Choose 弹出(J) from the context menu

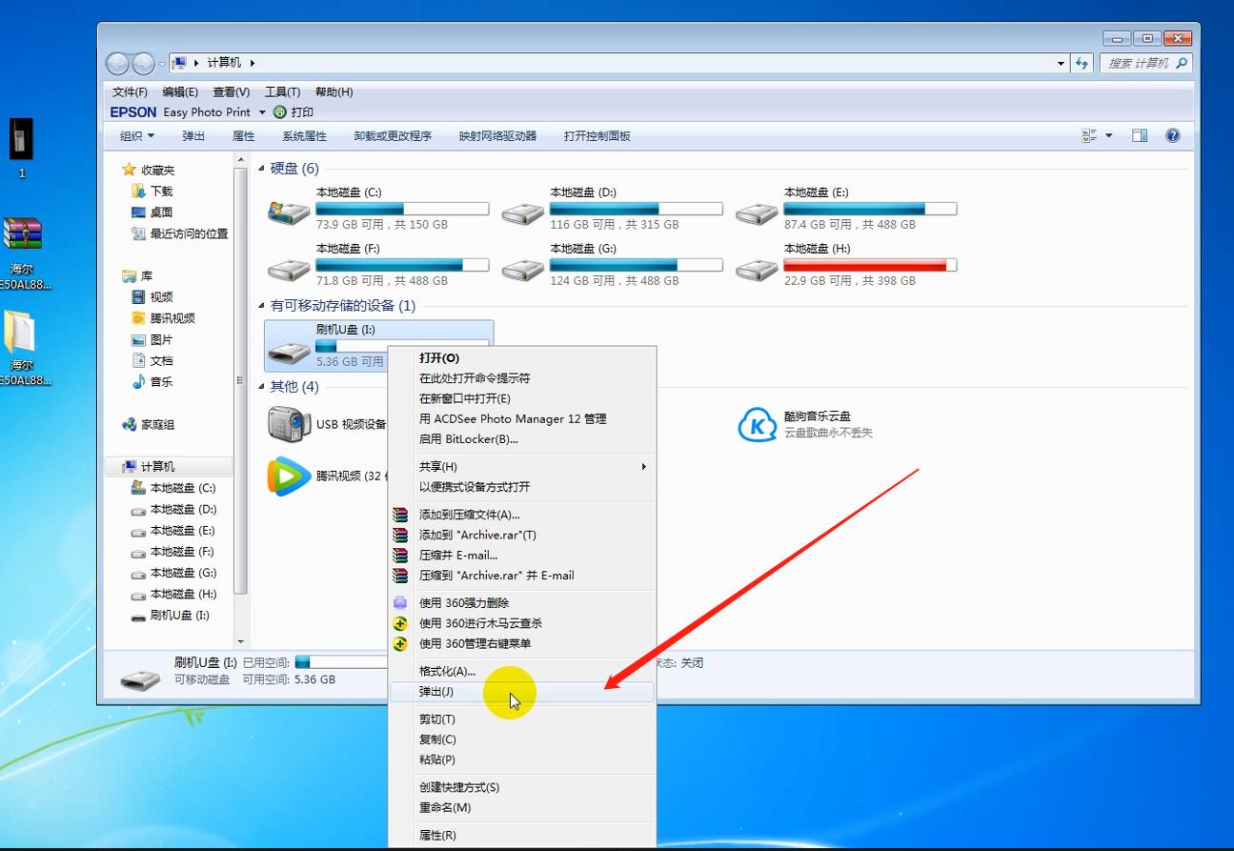pos(436,692)
